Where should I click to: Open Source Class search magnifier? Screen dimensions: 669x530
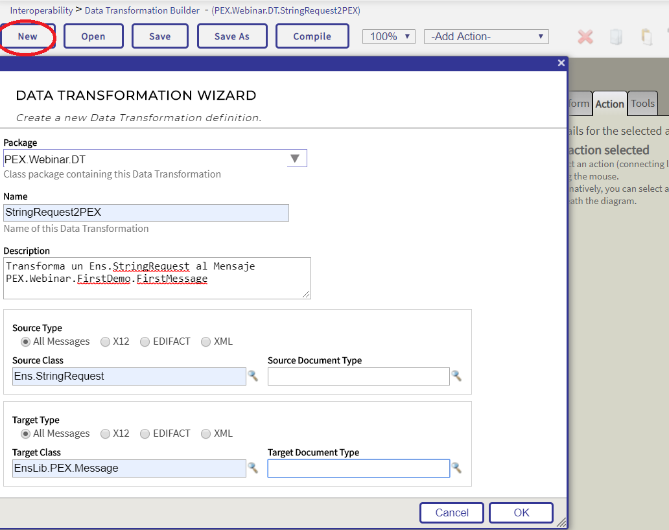tap(253, 376)
